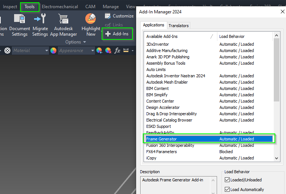Select the BIM Simplify add-in

click(x=209, y=95)
